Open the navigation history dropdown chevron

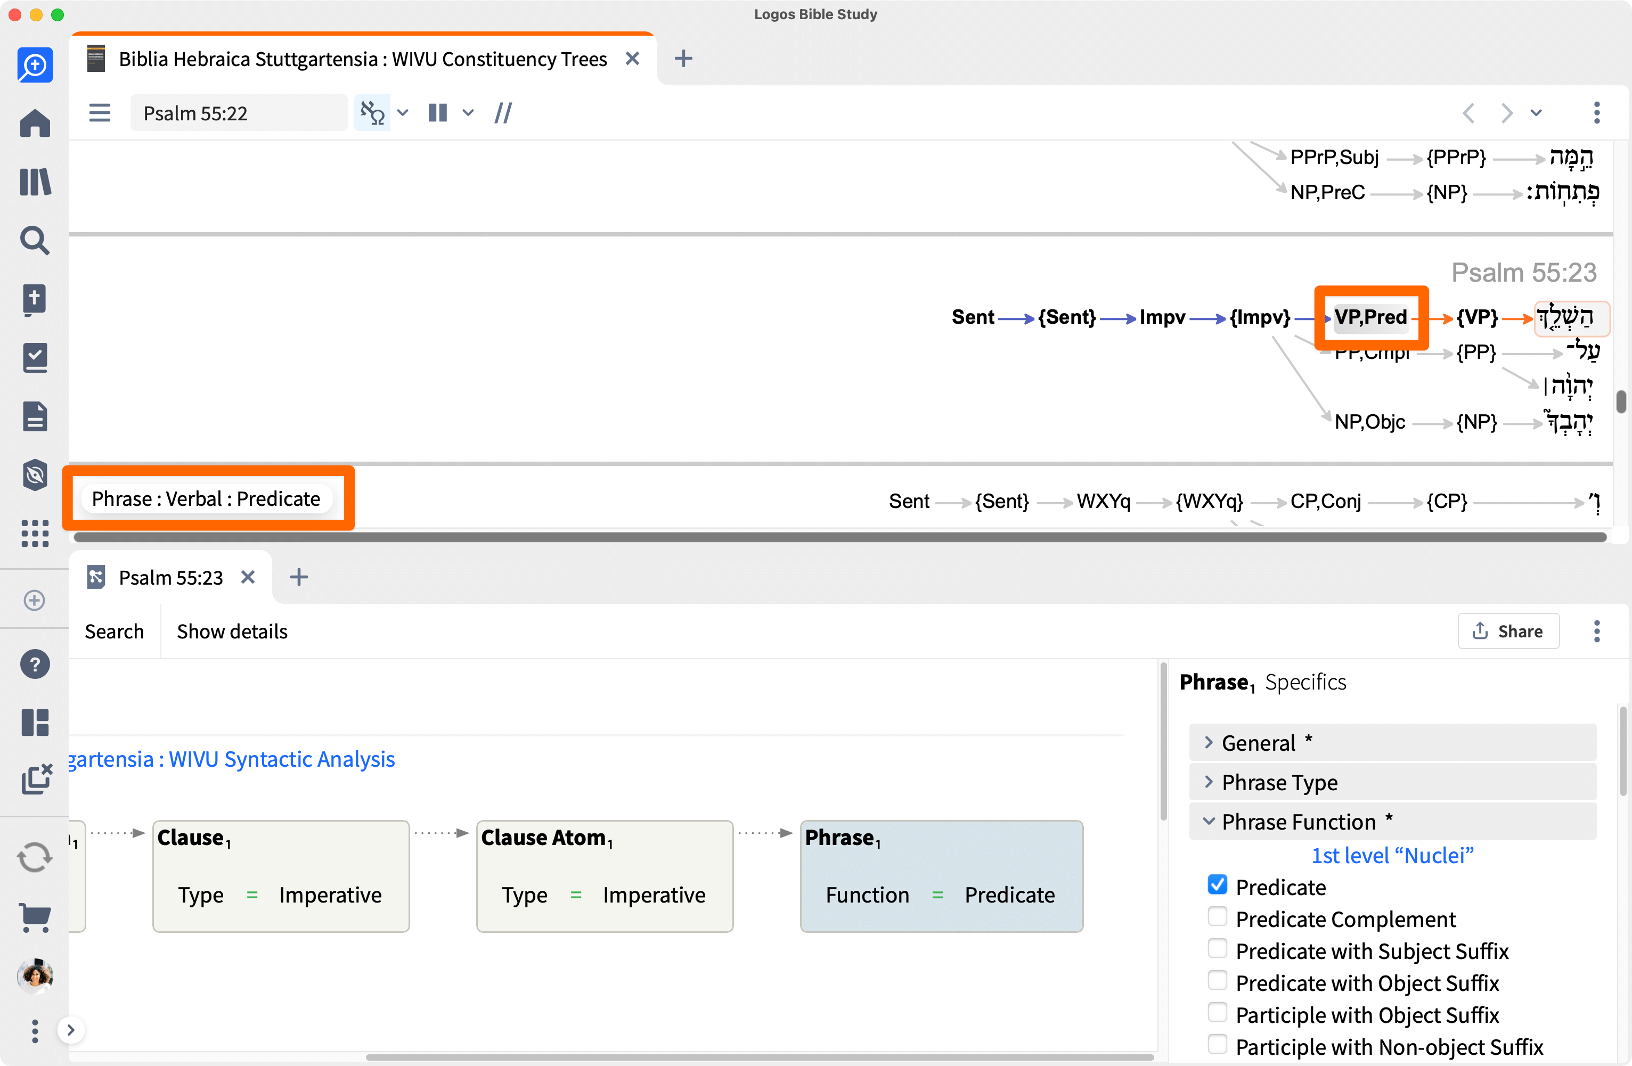tap(1537, 113)
